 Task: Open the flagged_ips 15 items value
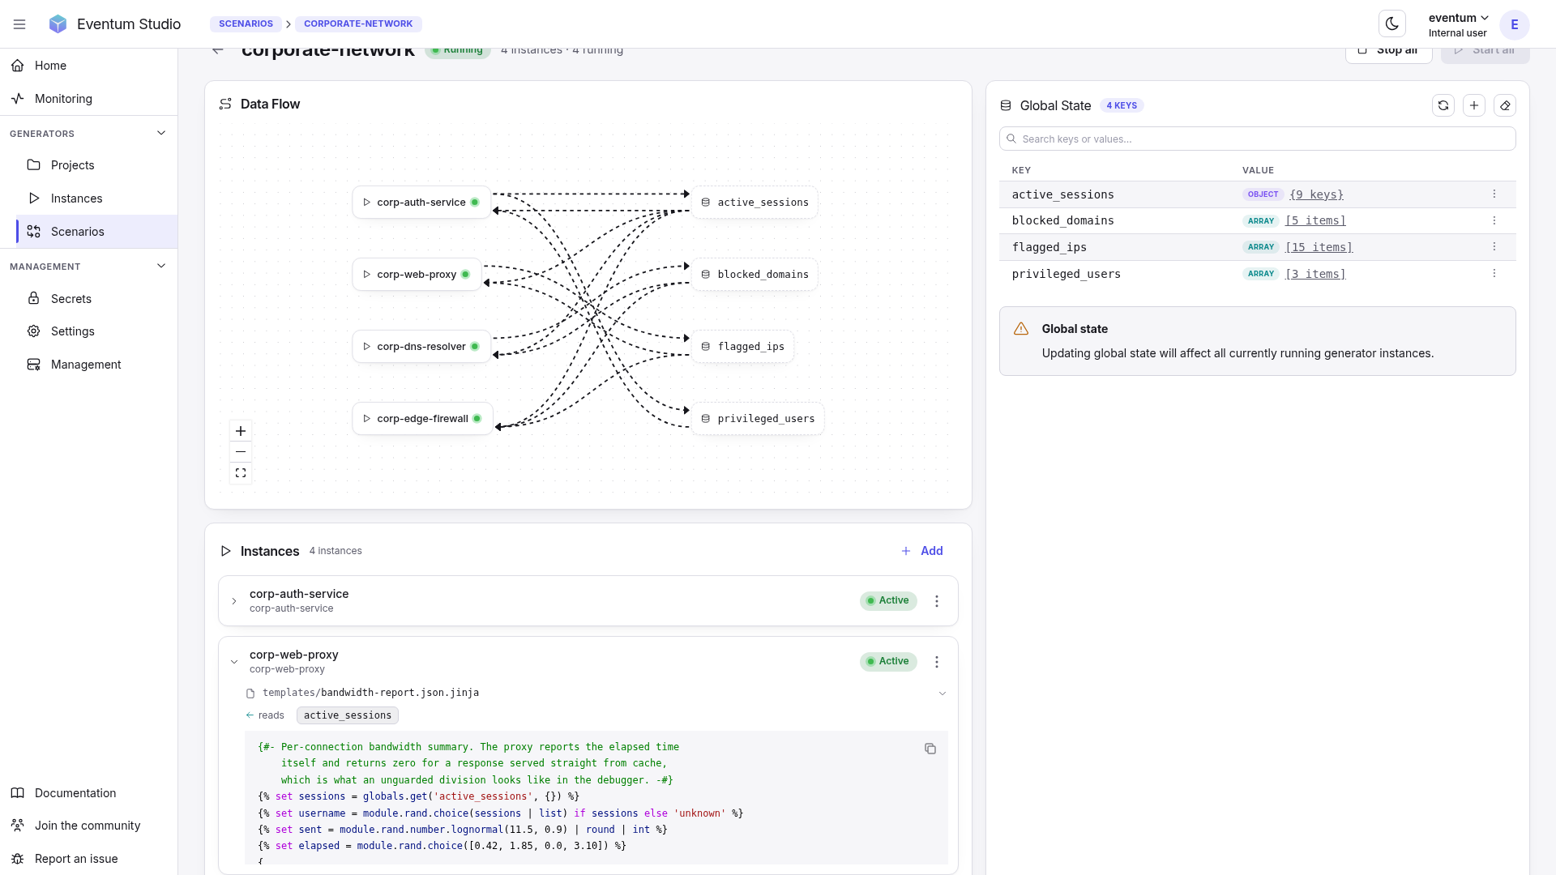pyautogui.click(x=1319, y=247)
